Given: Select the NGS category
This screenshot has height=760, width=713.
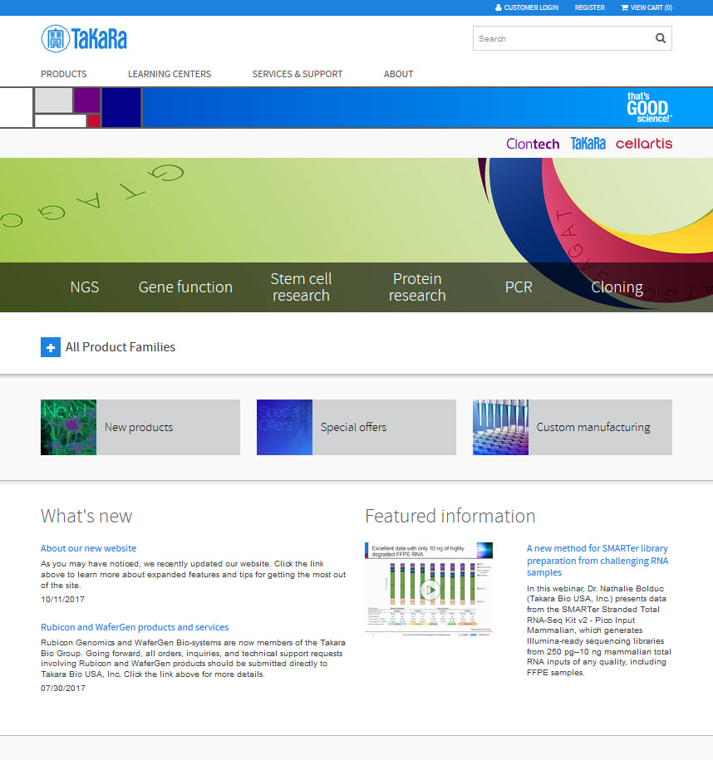Looking at the screenshot, I should (x=85, y=287).
